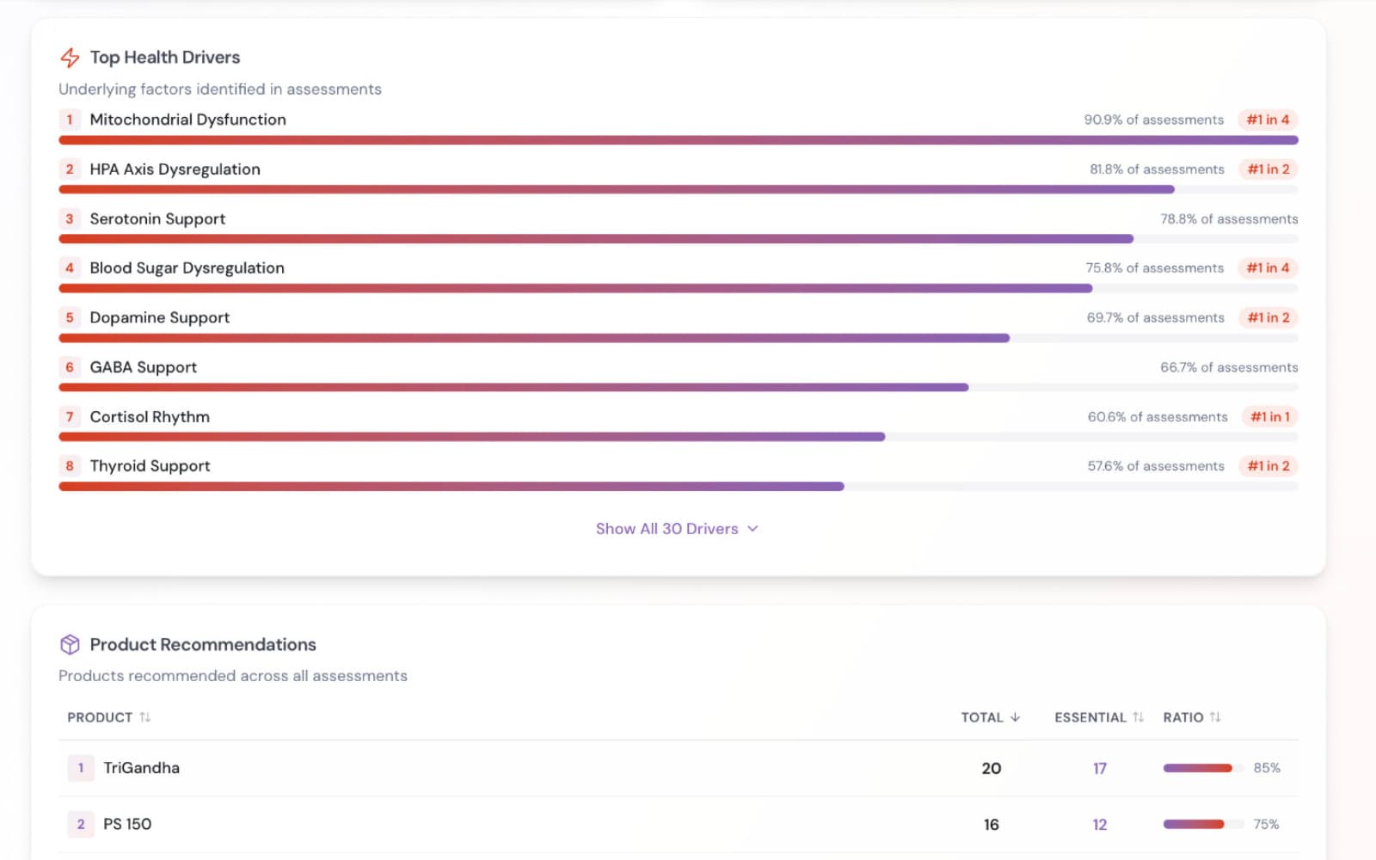This screenshot has width=1376, height=860.
Task: Click the cube Product Recommendations icon
Action: 70,644
